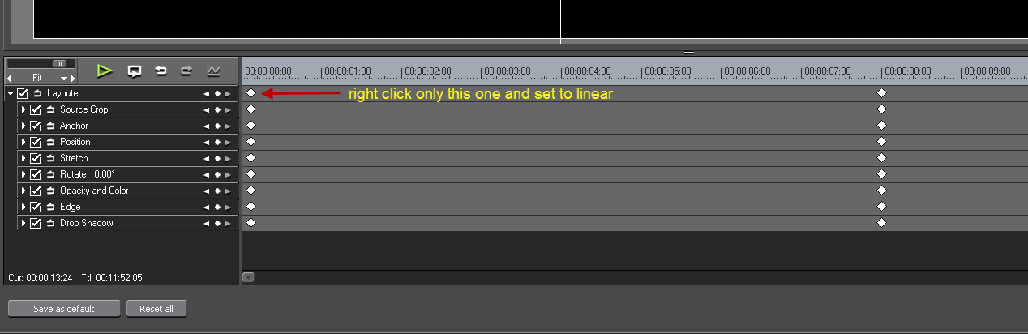The height and width of the screenshot is (334, 1028).
Task: Click the redo arrow in toolbar
Action: (186, 71)
